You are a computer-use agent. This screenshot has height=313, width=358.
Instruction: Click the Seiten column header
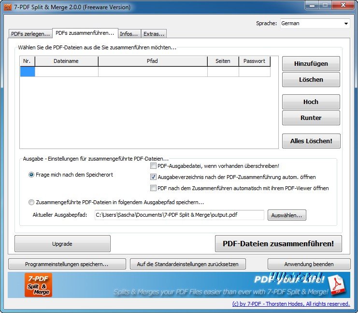[x=223, y=61]
